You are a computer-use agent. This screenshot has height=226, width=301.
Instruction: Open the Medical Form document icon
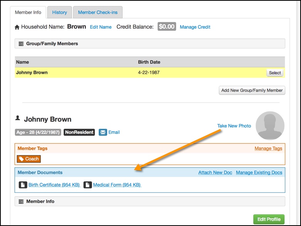tap(87, 185)
